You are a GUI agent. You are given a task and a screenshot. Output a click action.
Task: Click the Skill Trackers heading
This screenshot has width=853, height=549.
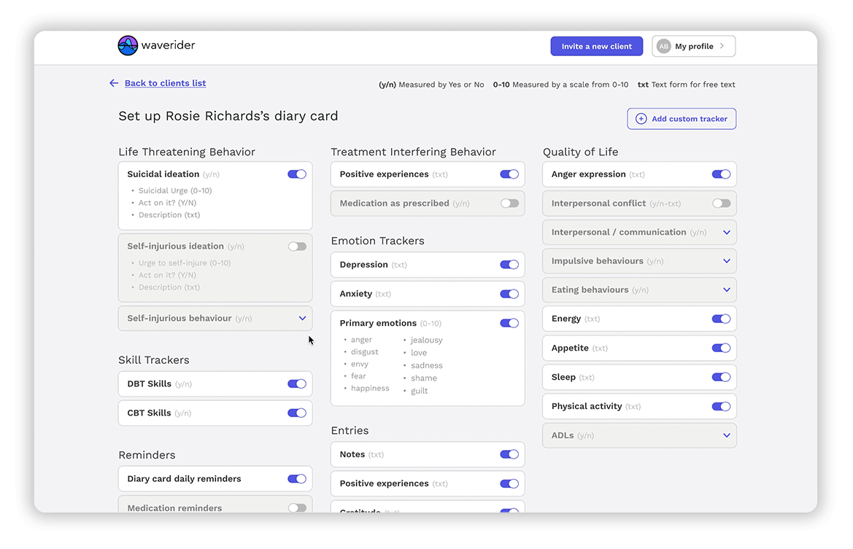click(x=154, y=360)
